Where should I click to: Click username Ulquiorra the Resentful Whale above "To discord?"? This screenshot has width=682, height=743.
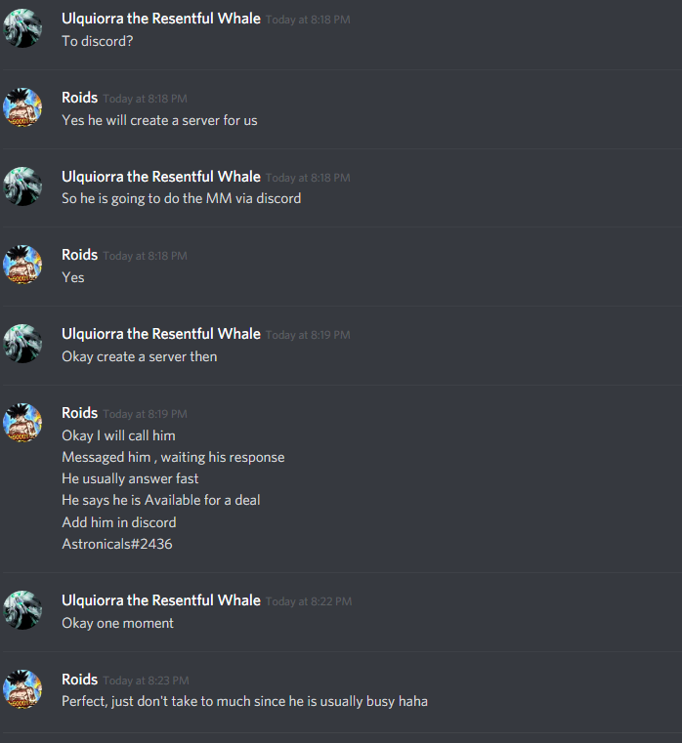coord(161,19)
